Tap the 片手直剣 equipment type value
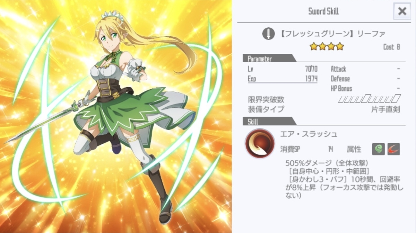Viewport: 416px width, 233px height. (385, 109)
